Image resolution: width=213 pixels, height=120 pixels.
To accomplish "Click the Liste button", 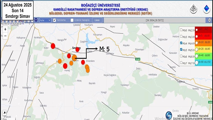I will pyautogui.click(x=97, y=20).
